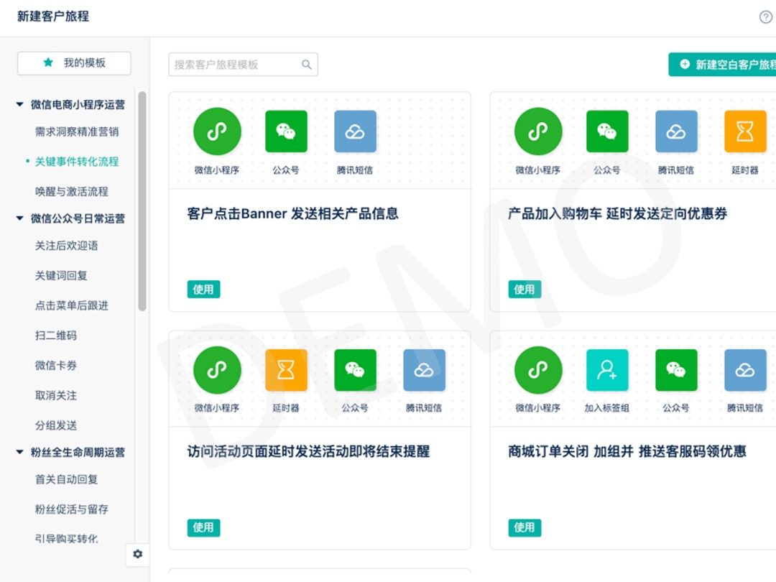Viewport: 776px width, 582px height.
Task: Click Tencent SMS icon in Banner template
Action: pos(355,131)
